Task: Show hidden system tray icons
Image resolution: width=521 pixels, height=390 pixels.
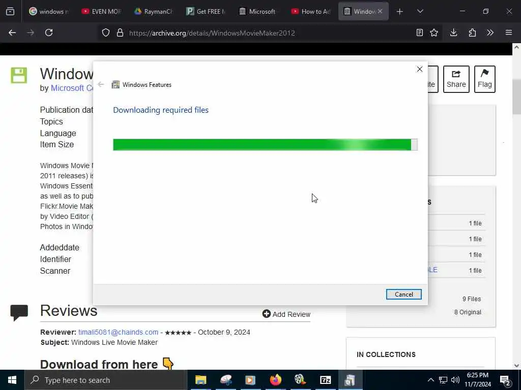Action: click(x=430, y=380)
